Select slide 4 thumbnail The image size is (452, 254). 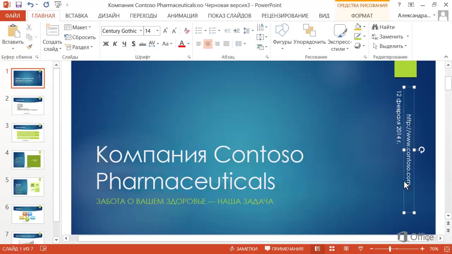click(28, 159)
